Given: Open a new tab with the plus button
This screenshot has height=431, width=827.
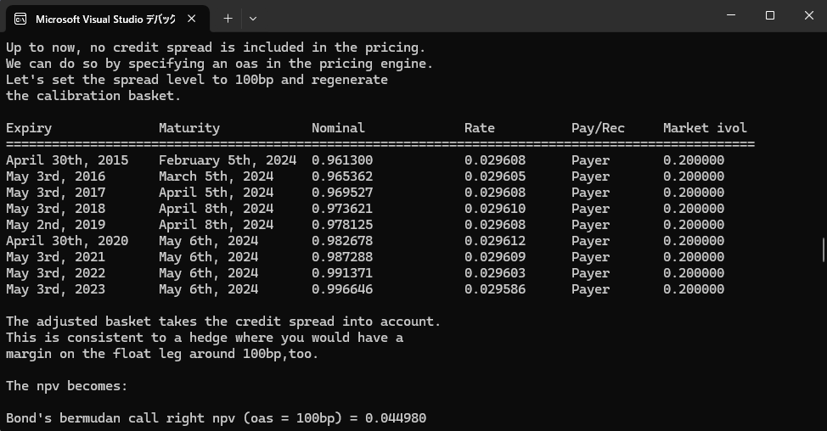Looking at the screenshot, I should pyautogui.click(x=228, y=19).
